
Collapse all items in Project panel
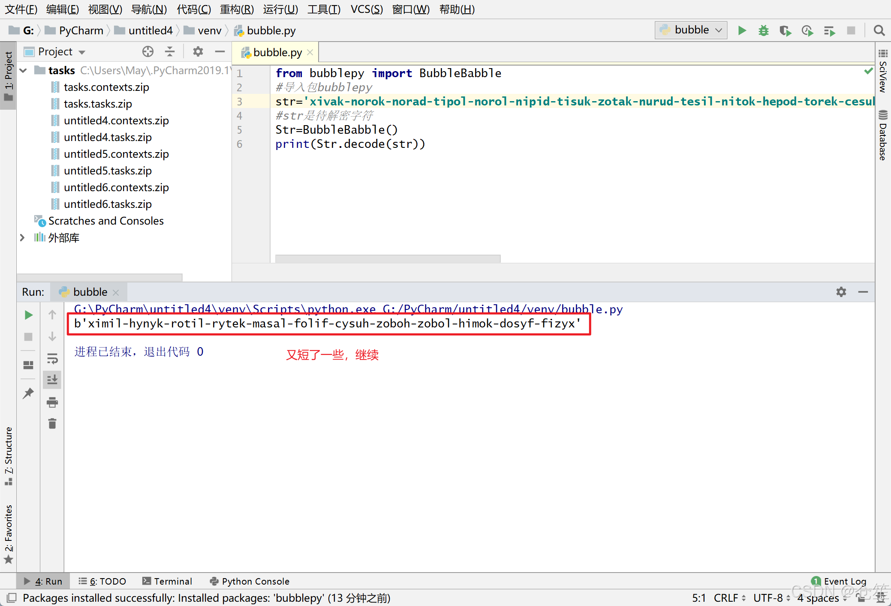(x=170, y=52)
